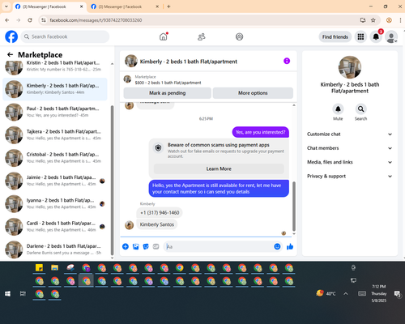Viewport: 405px width, 324px height.
Task: Open the emoji picker in message box
Action: click(277, 246)
